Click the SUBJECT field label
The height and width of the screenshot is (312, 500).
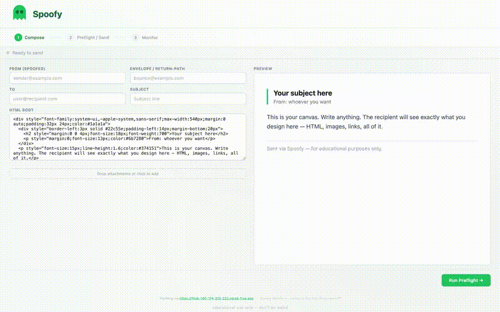click(x=139, y=89)
